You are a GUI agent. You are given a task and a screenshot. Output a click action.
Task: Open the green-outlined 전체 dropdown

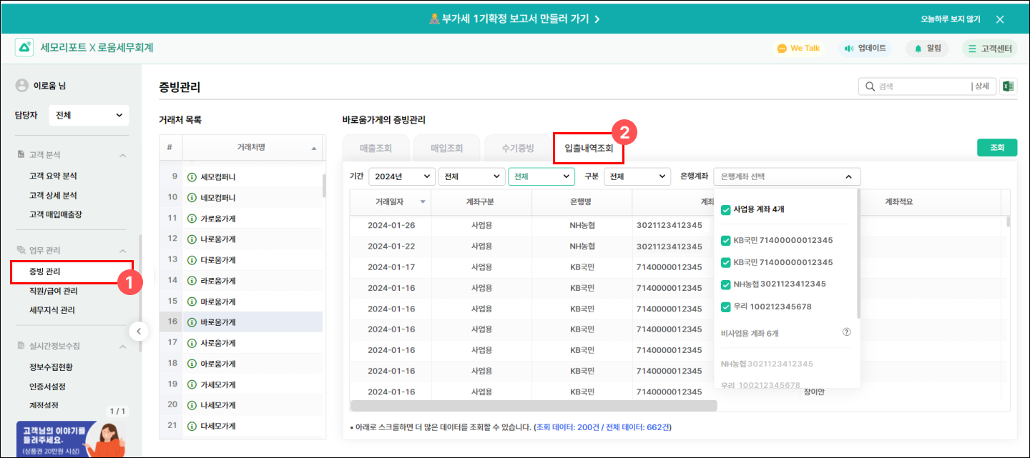click(541, 176)
